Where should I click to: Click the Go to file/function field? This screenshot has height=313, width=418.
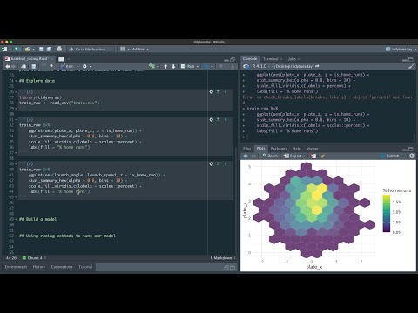point(91,49)
